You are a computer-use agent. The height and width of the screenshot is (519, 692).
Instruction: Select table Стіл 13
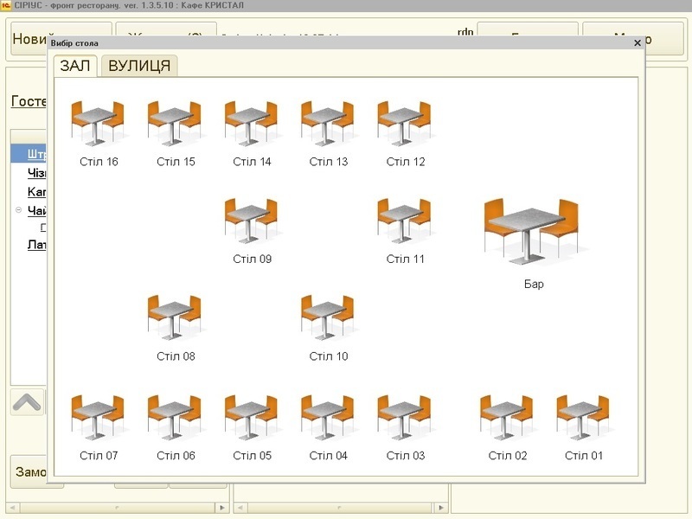pyautogui.click(x=328, y=124)
